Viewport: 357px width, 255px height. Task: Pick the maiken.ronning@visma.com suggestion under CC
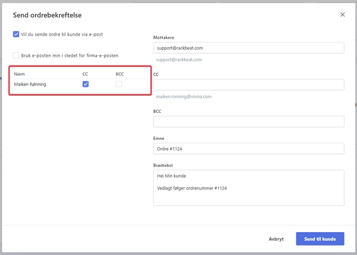[184, 96]
